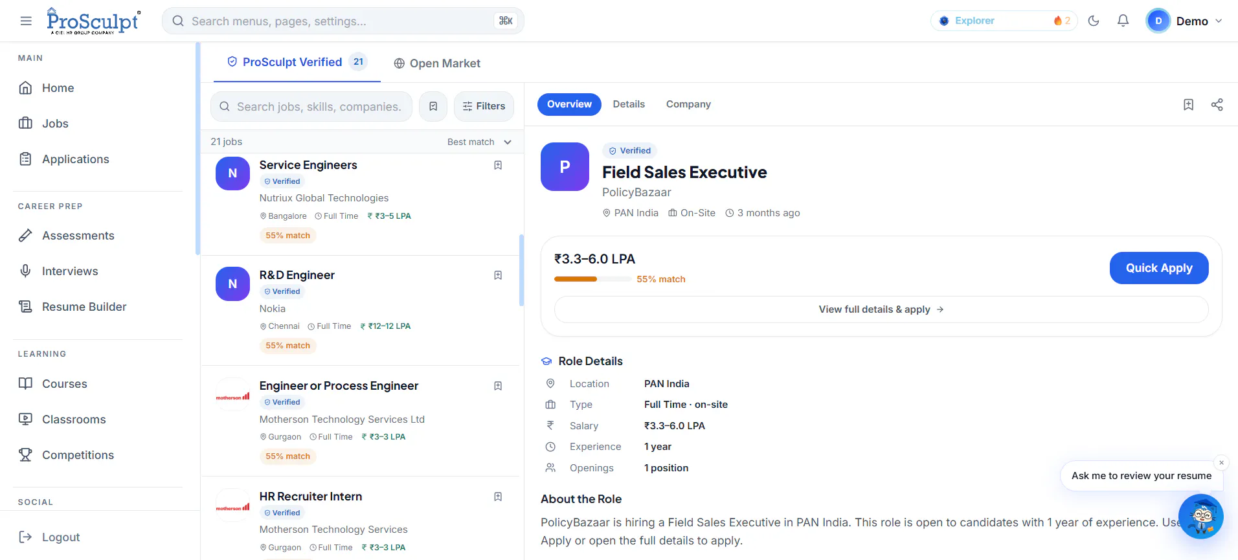Open notifications bell
This screenshot has width=1238, height=560.
click(x=1123, y=21)
